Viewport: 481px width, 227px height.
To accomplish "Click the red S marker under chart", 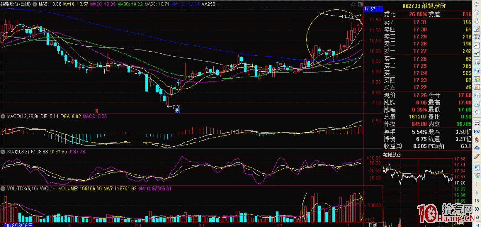I will pos(97,110).
